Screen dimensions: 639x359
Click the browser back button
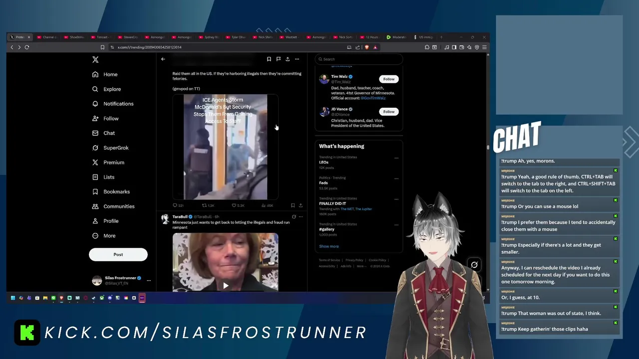coord(12,47)
